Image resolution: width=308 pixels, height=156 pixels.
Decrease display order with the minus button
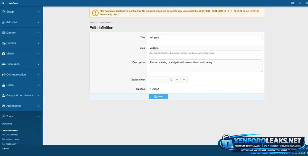[184, 80]
